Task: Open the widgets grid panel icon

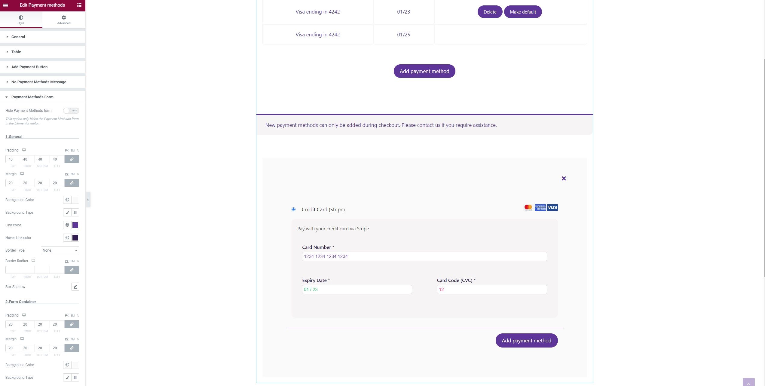Action: (79, 5)
